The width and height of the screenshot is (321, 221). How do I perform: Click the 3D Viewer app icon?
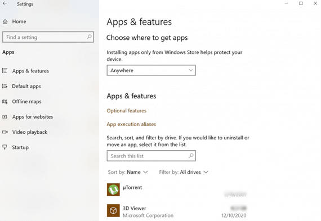pos(113,210)
